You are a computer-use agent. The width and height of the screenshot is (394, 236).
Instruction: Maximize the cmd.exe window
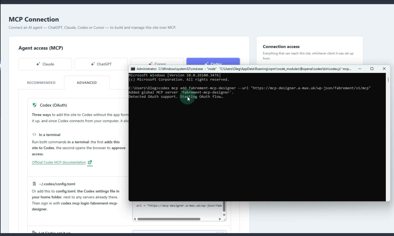pyautogui.click(x=372, y=69)
